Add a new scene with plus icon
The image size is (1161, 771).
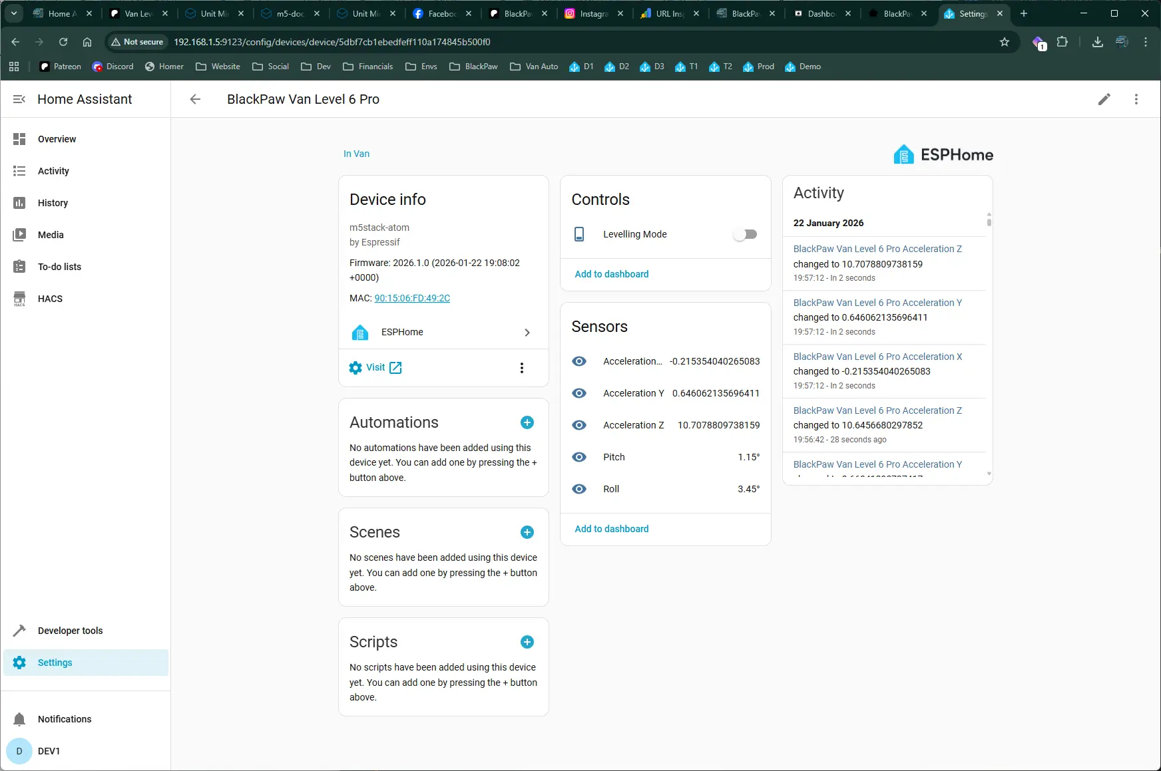click(x=527, y=532)
